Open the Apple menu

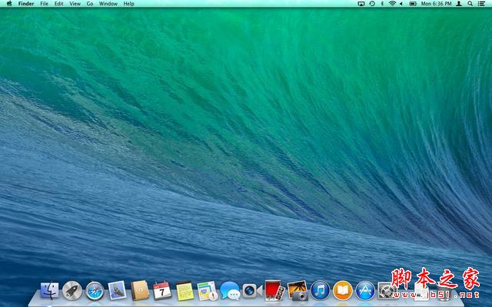coord(8,4)
